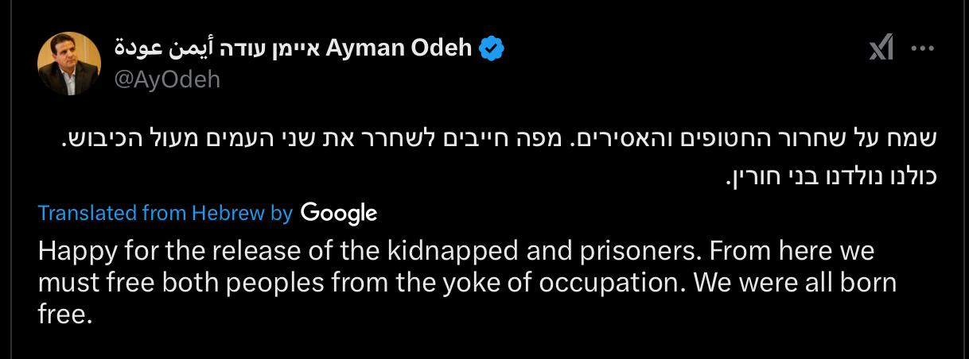Click the Arabic name أيمن عودة in header
The height and width of the screenshot is (359, 969).
tap(156, 49)
